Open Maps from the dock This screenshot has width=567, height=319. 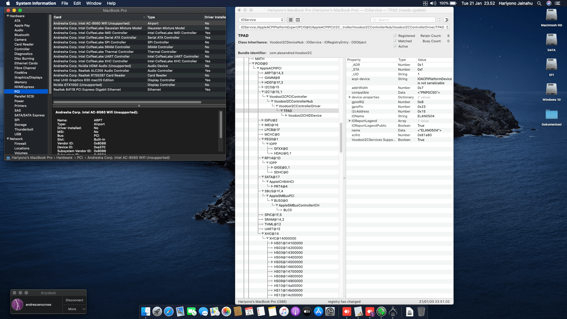click(x=215, y=311)
